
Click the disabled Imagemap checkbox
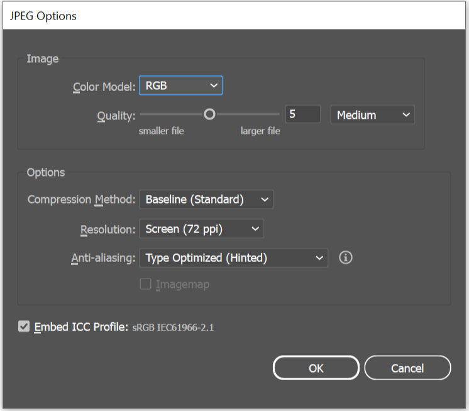145,284
